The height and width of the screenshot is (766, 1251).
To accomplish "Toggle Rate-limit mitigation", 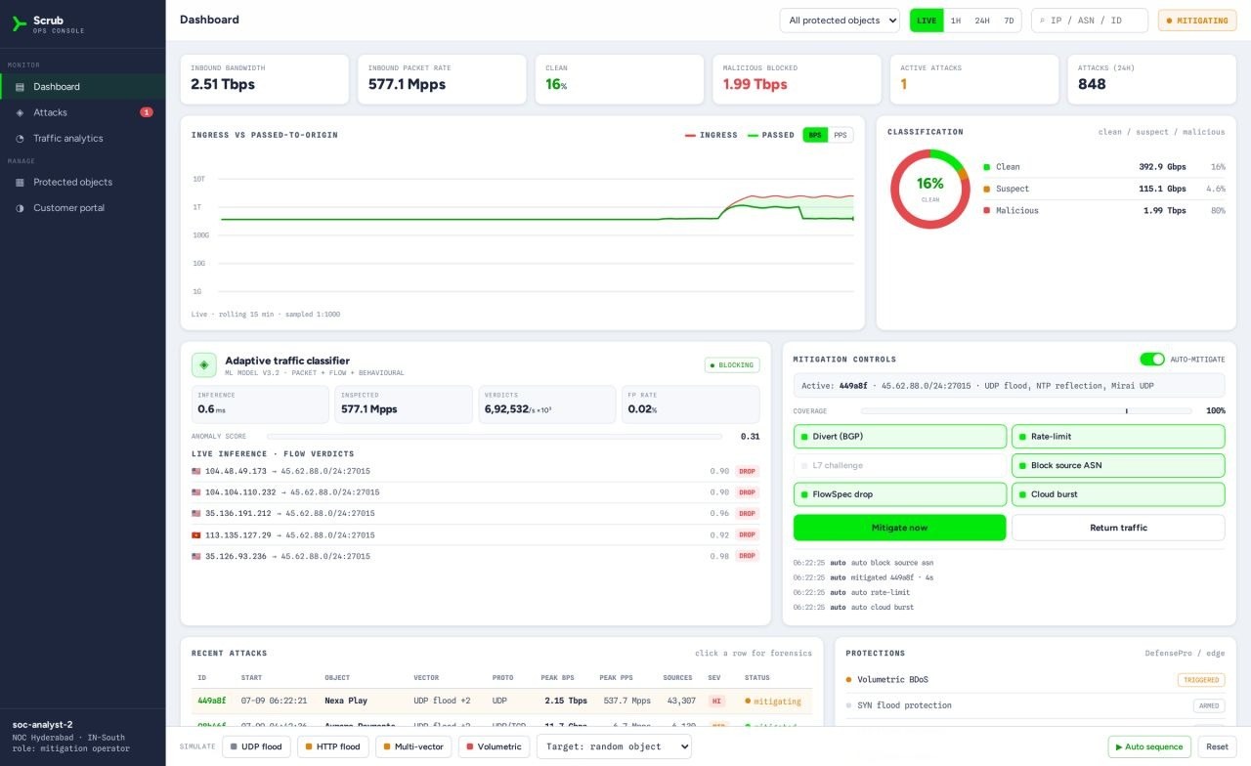I will 1118,437.
